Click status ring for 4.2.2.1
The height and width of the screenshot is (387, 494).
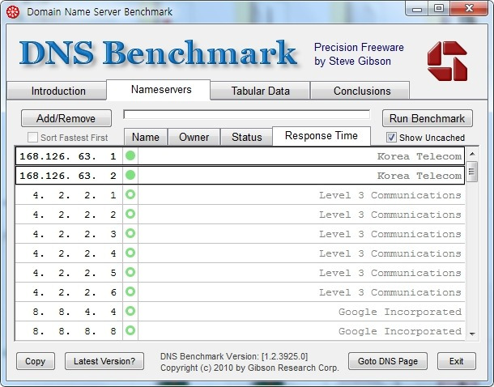pos(130,194)
